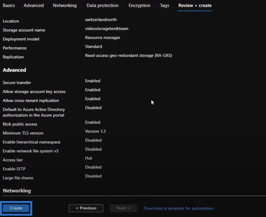Viewport: 266px width, 217px height.
Task: Click the Allow cross-tenant replication label
Action: pos(31,101)
